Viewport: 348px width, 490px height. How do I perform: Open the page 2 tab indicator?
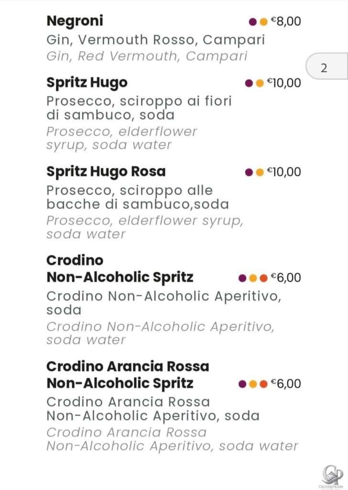[326, 66]
